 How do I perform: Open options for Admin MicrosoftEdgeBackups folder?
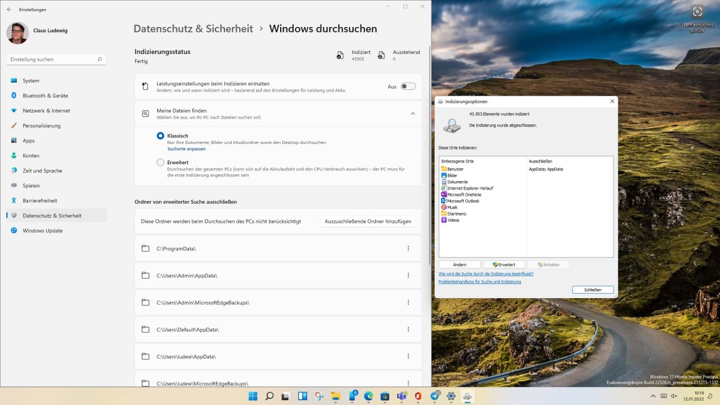click(x=408, y=303)
